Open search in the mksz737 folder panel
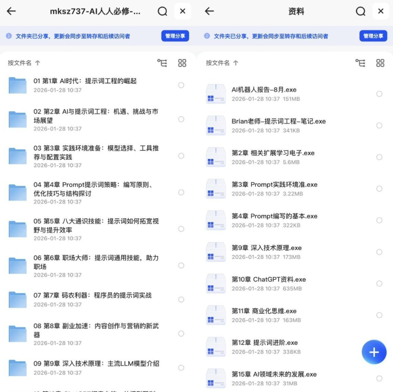This screenshot has height=392, width=393. point(163,11)
